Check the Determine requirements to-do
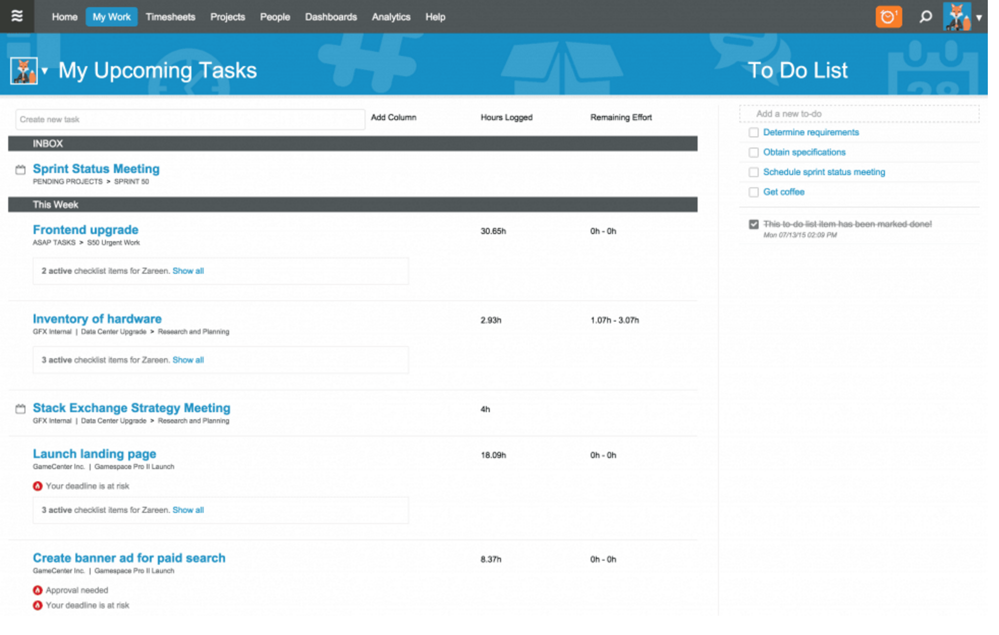The image size is (999, 635). (x=754, y=133)
